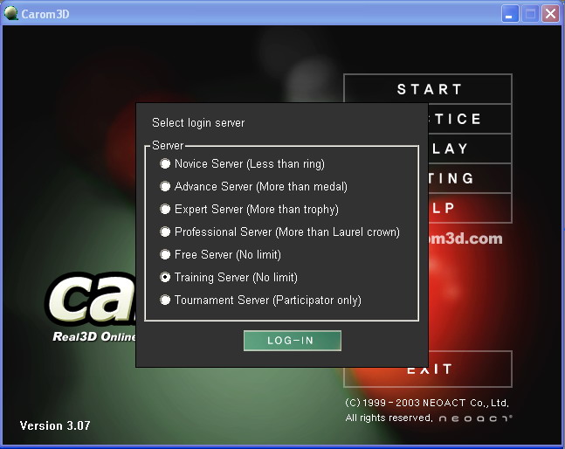
Task: Open the partially hidden PRACTICE menu item
Action: click(x=470, y=119)
